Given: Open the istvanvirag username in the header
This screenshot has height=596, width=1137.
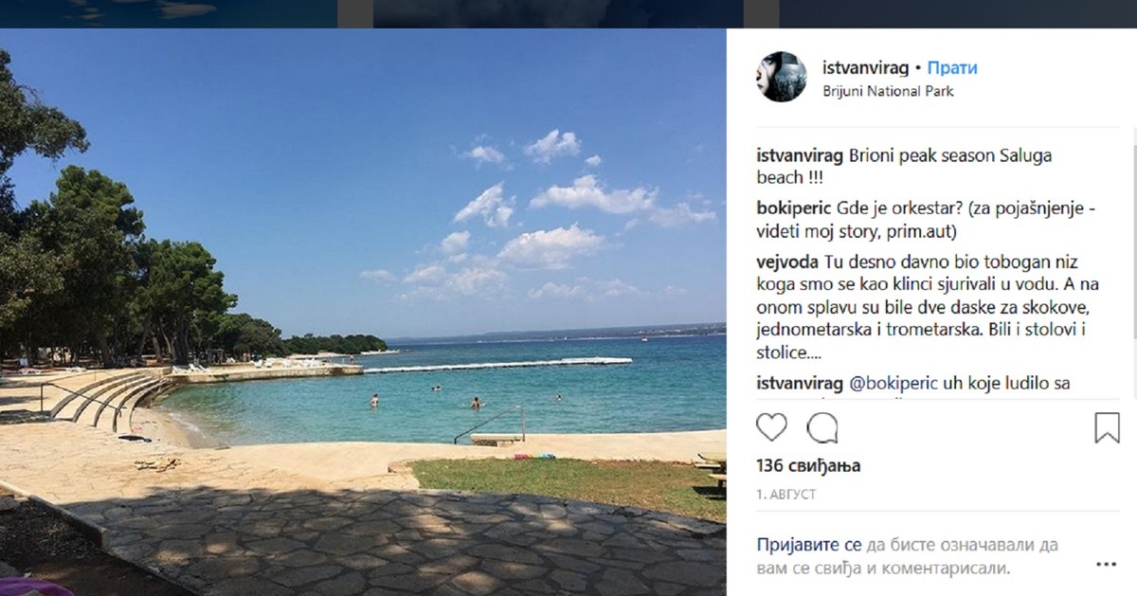Looking at the screenshot, I should 865,68.
